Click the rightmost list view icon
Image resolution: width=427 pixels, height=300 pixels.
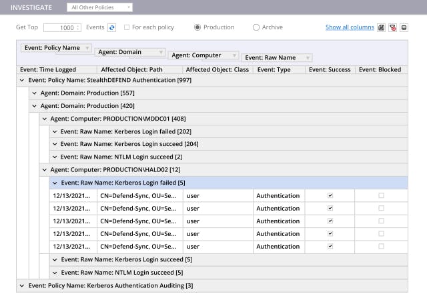pyautogui.click(x=404, y=27)
